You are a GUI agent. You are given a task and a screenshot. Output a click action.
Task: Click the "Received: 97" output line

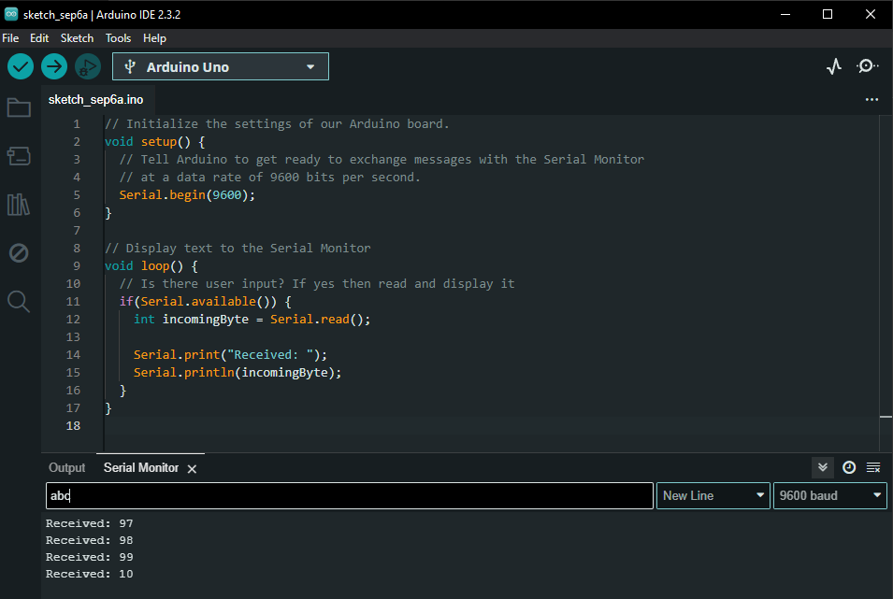[x=90, y=523]
